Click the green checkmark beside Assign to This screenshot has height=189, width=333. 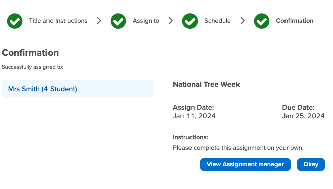pyautogui.click(x=118, y=21)
